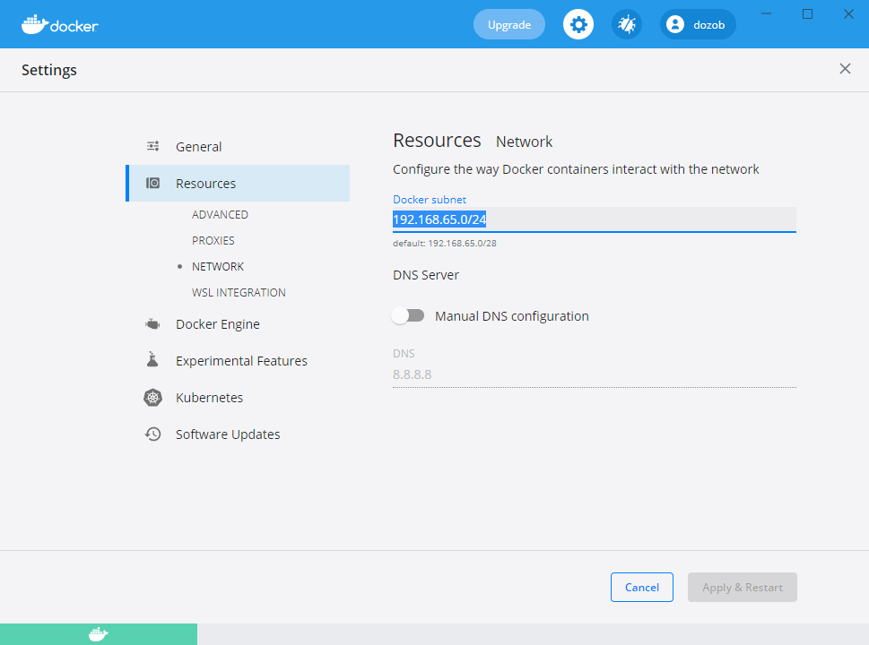The width and height of the screenshot is (869, 645).
Task: Open troubleshoot via the bug icon
Action: click(626, 24)
